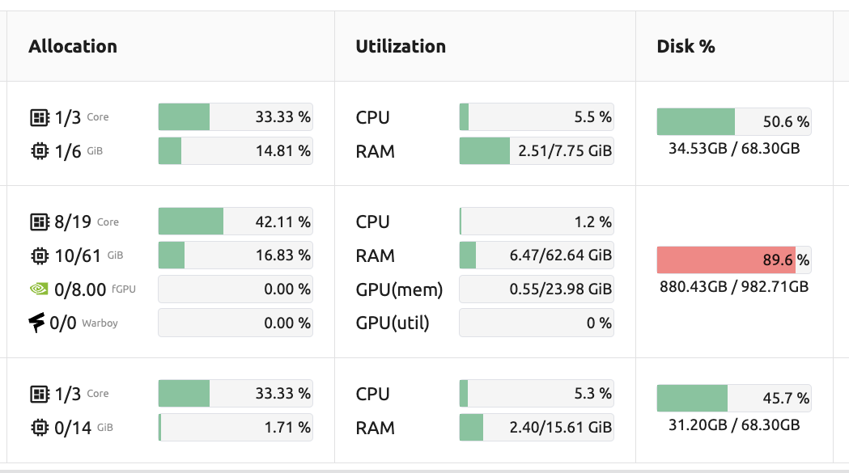Click the Allocation column header

tap(73, 47)
